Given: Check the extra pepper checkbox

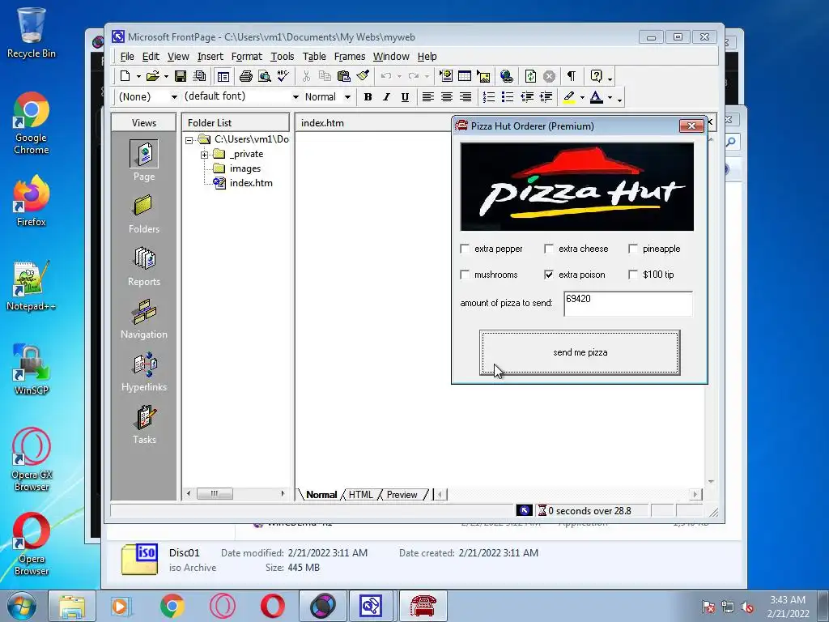Looking at the screenshot, I should pos(465,249).
